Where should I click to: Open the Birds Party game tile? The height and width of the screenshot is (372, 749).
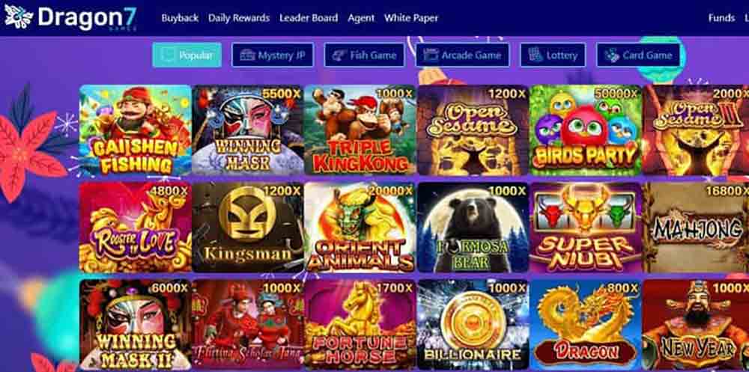tap(585, 130)
